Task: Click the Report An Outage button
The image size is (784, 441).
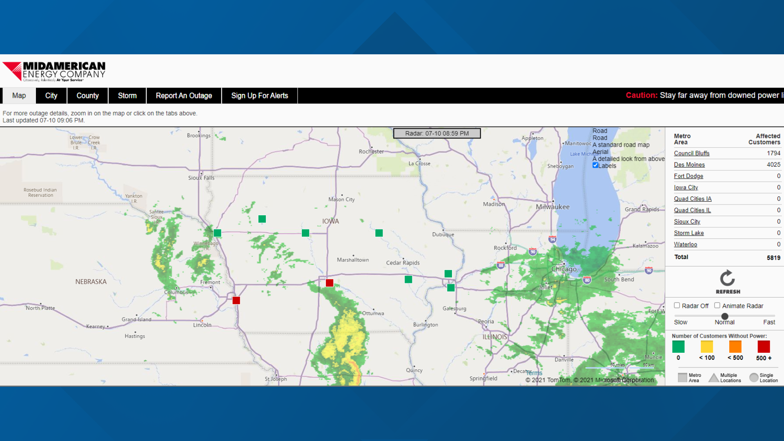Action: coord(183,96)
